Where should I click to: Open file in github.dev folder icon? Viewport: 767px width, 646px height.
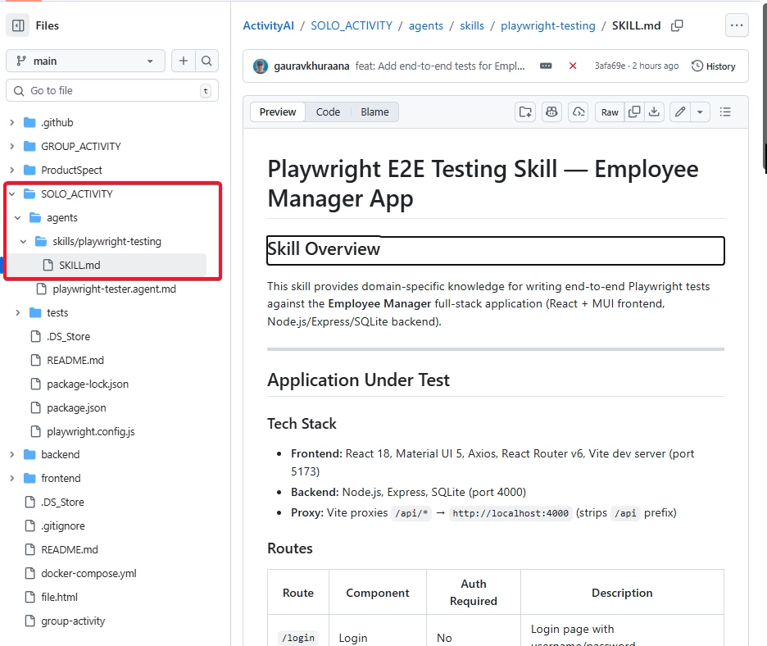click(525, 112)
